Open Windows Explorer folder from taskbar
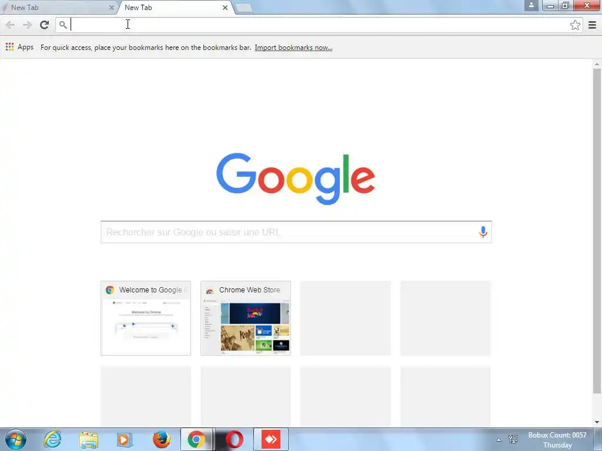The image size is (602, 451). point(89,439)
